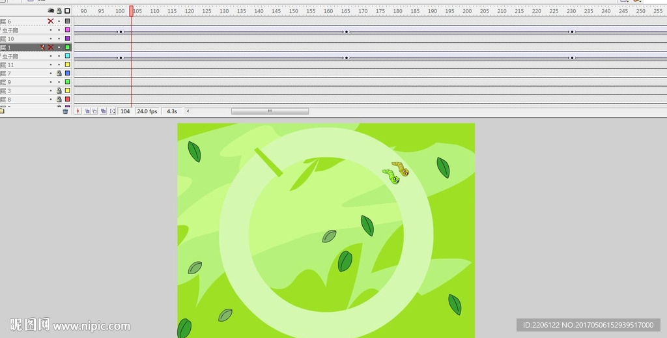Click the Center Frame button in the timeline
Screen dimensions: 667x338
(78, 111)
